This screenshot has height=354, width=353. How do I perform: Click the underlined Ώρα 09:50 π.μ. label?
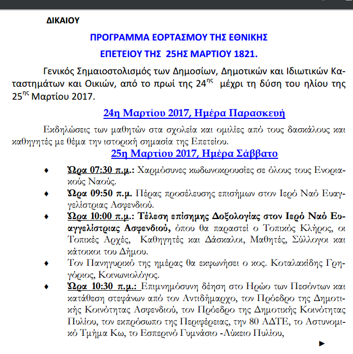[100, 194]
